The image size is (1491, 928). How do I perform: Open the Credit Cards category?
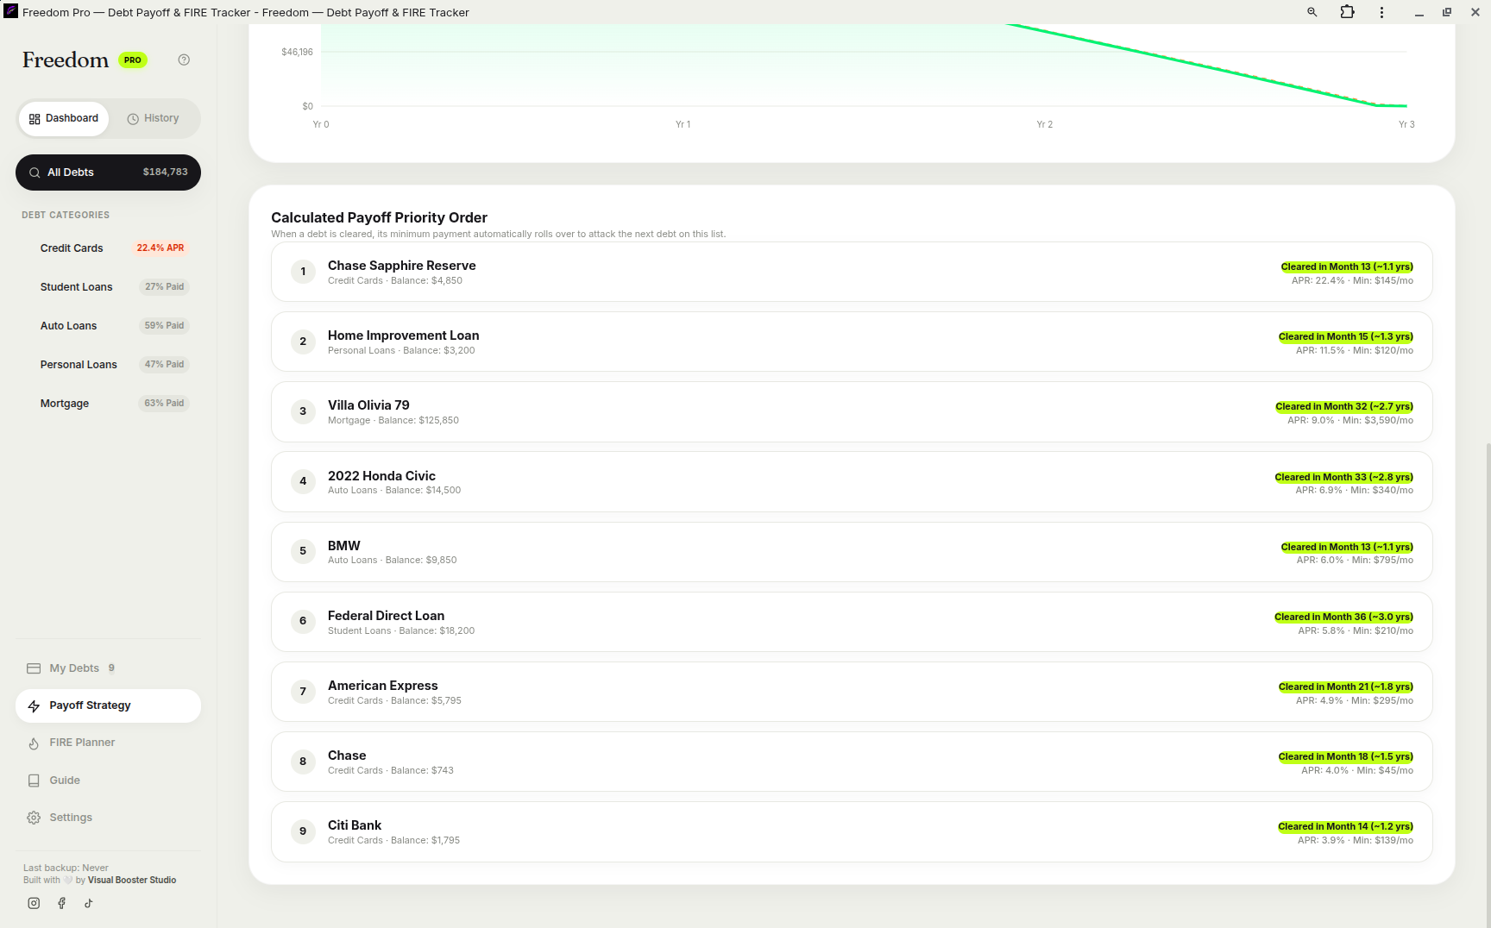[108, 248]
